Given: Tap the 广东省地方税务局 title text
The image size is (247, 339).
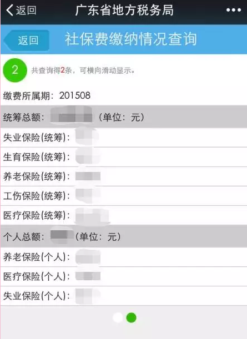Looking at the screenshot, I should [x=124, y=10].
